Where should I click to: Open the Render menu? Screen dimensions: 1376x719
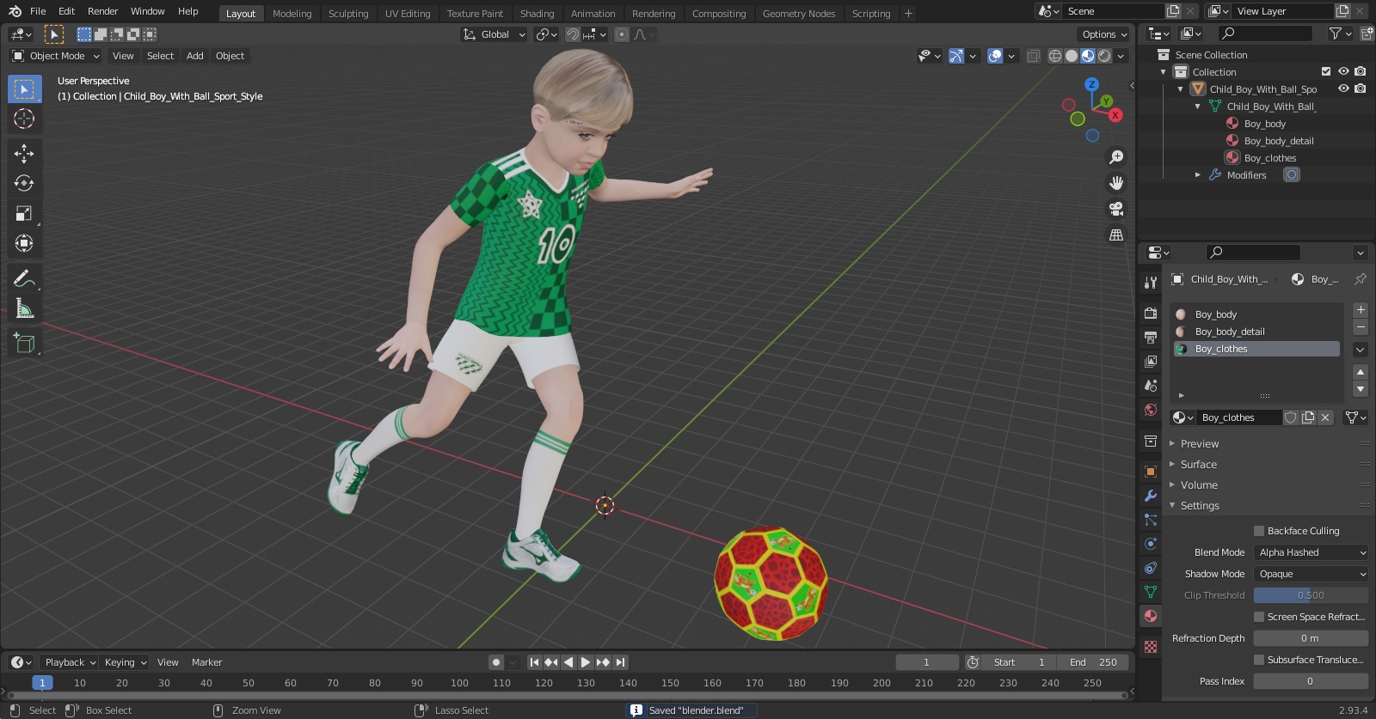pyautogui.click(x=103, y=11)
